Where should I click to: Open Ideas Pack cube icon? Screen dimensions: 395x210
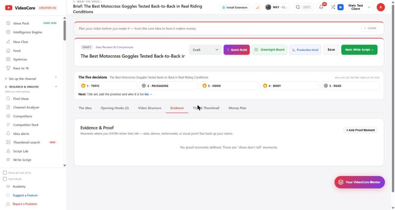tap(8, 23)
